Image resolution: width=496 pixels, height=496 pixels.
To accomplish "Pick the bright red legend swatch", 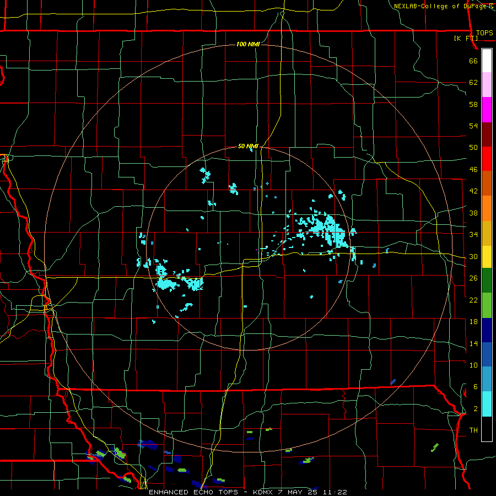I will click(487, 159).
